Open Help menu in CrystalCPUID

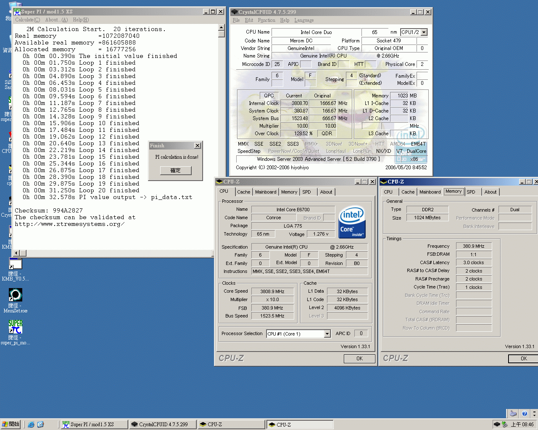pyautogui.click(x=285, y=20)
